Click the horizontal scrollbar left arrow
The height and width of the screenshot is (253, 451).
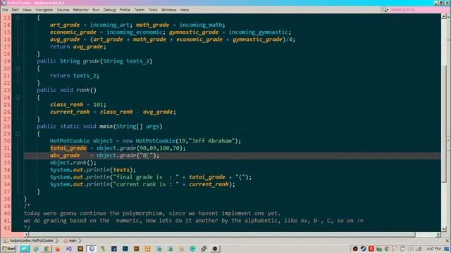(x=26, y=234)
